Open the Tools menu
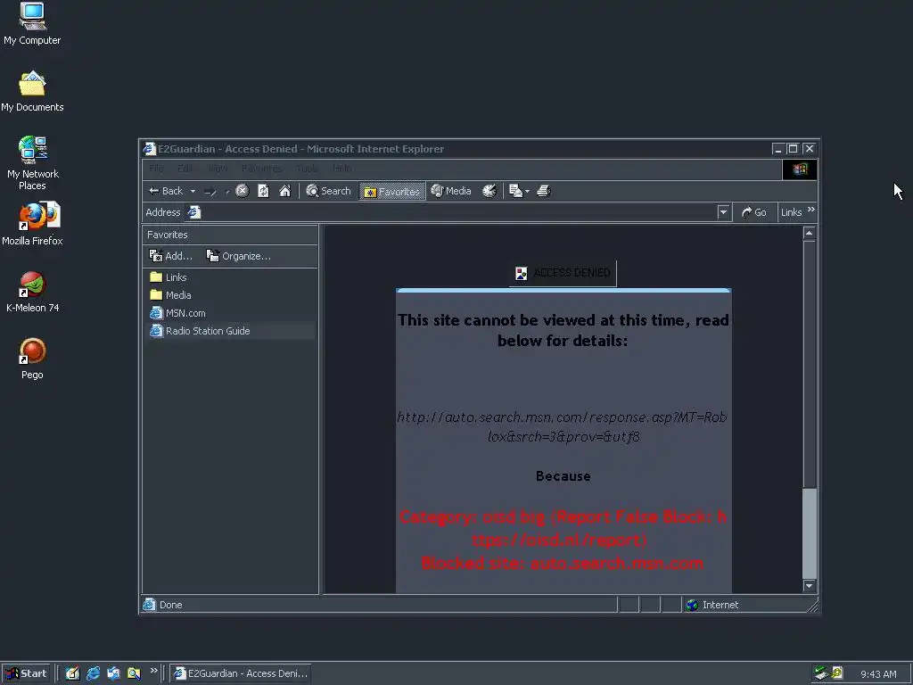The image size is (913, 685). tap(307, 169)
